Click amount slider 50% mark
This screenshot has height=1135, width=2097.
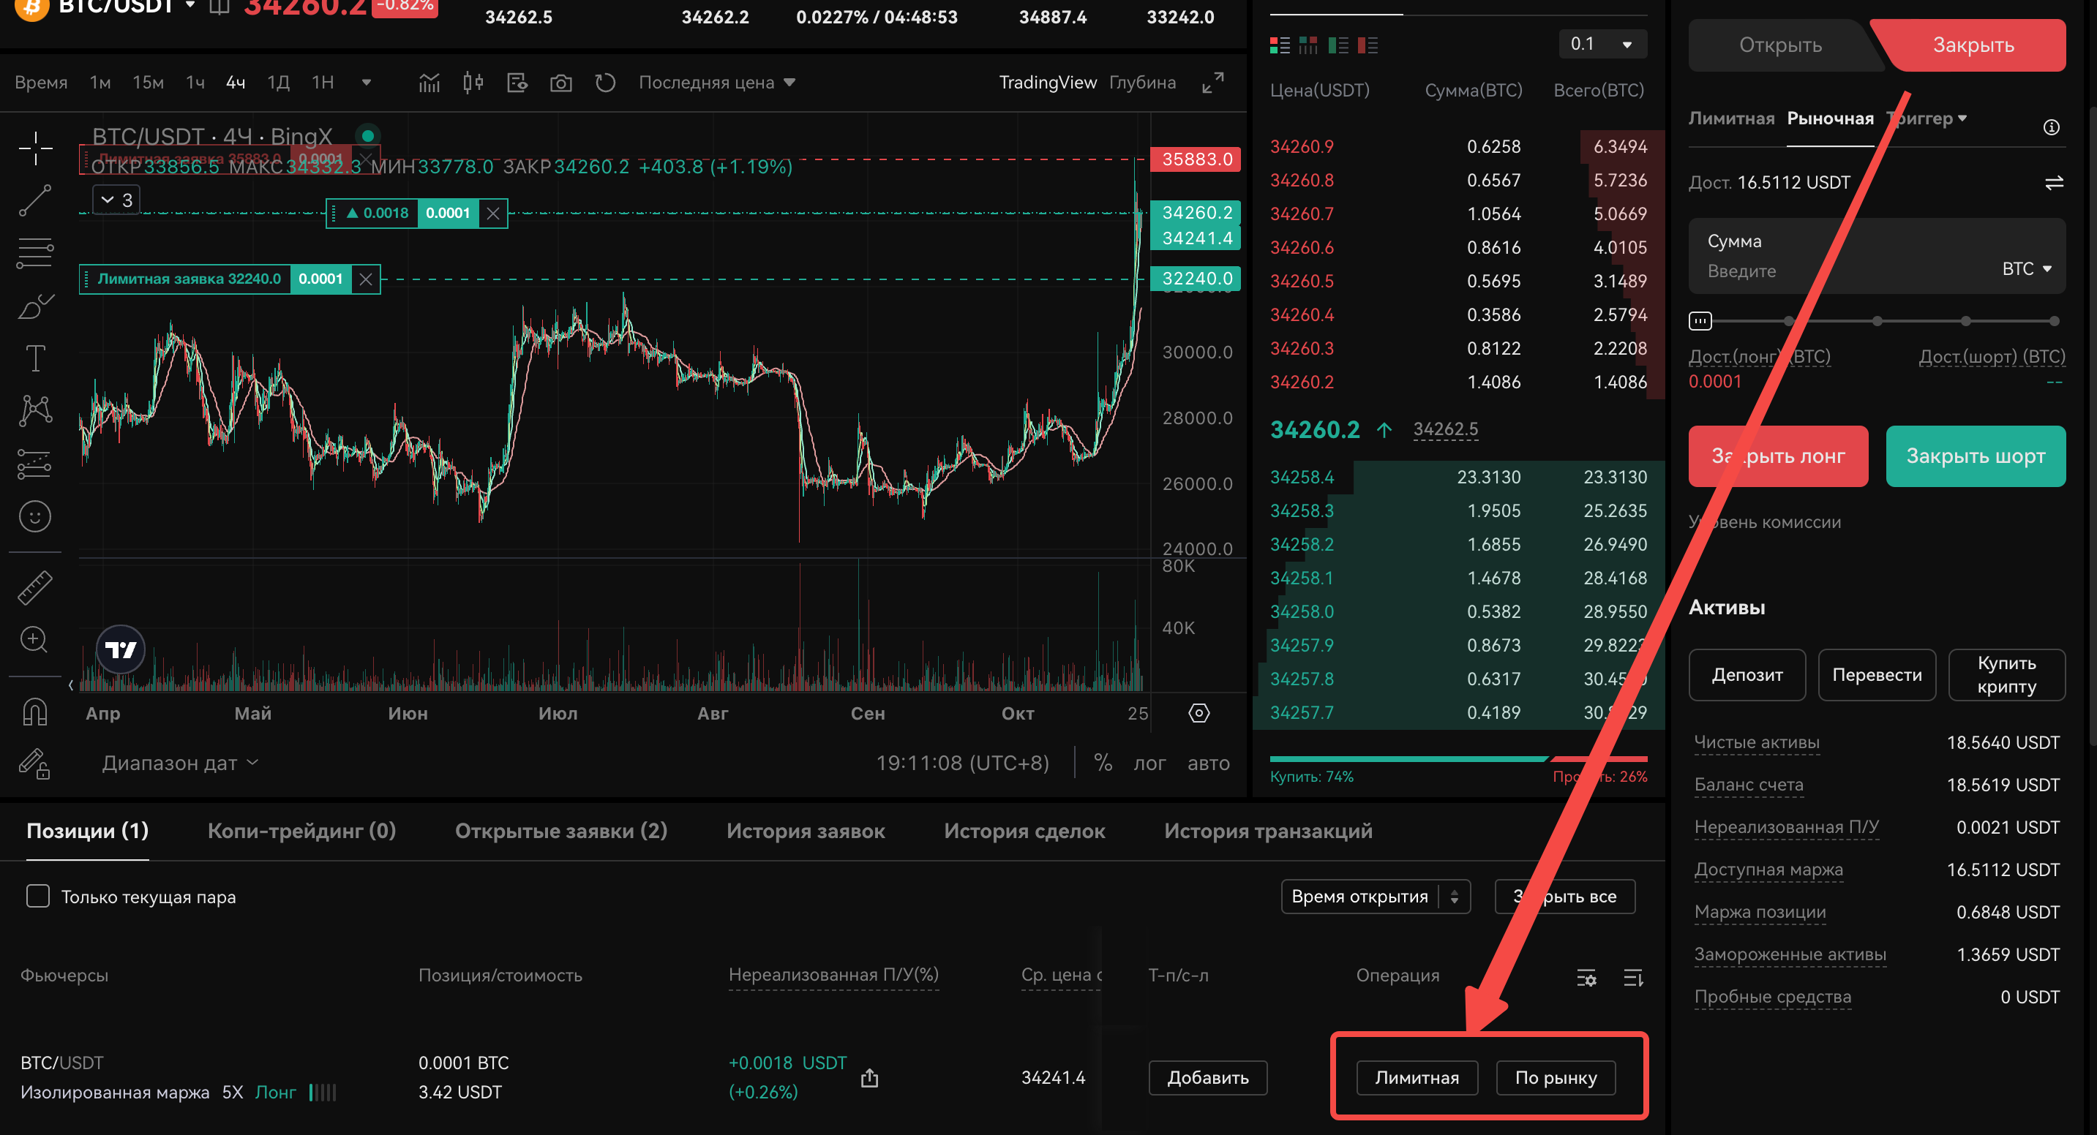[x=1876, y=321]
